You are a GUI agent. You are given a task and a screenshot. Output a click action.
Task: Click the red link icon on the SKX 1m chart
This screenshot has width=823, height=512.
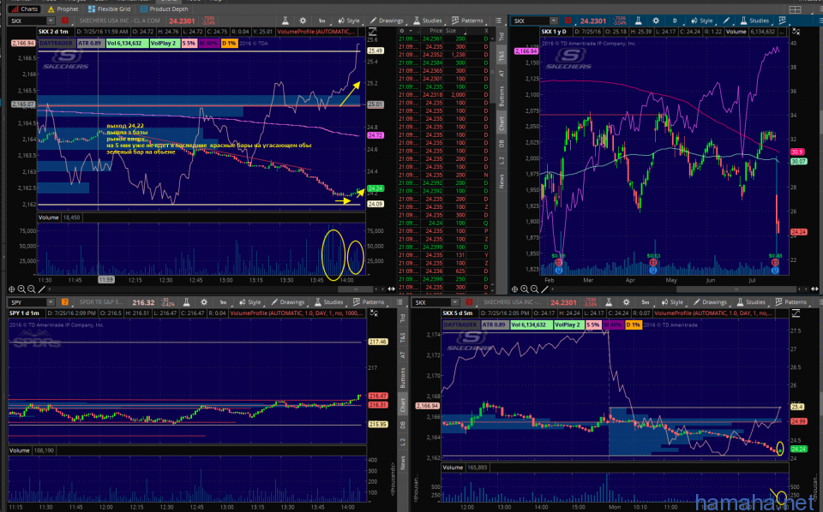[65, 21]
